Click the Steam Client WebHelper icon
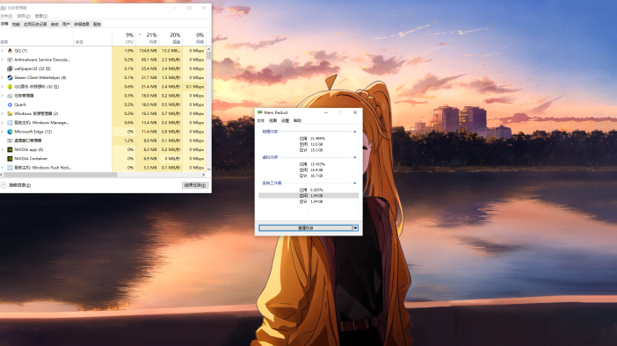Viewport: 617px width, 346px height. 10,78
